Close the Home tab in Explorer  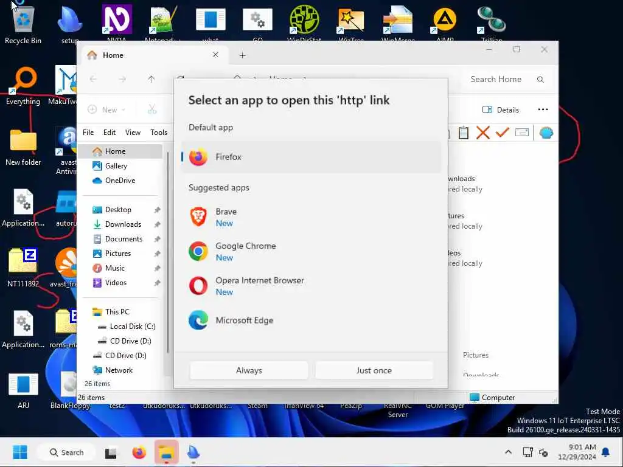pos(215,55)
